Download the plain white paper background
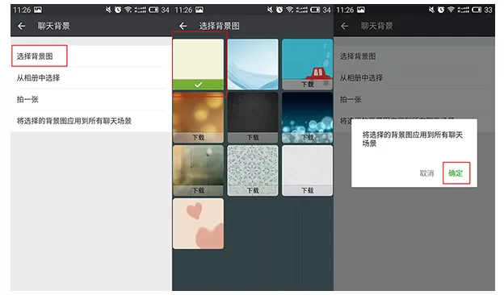The width and height of the screenshot is (504, 295). pyautogui.click(x=307, y=190)
